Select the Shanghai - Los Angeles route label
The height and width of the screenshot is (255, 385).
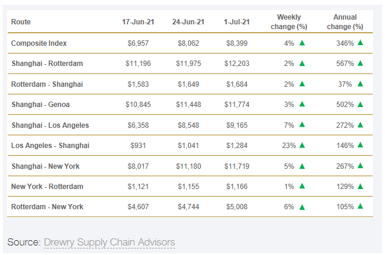click(x=50, y=125)
